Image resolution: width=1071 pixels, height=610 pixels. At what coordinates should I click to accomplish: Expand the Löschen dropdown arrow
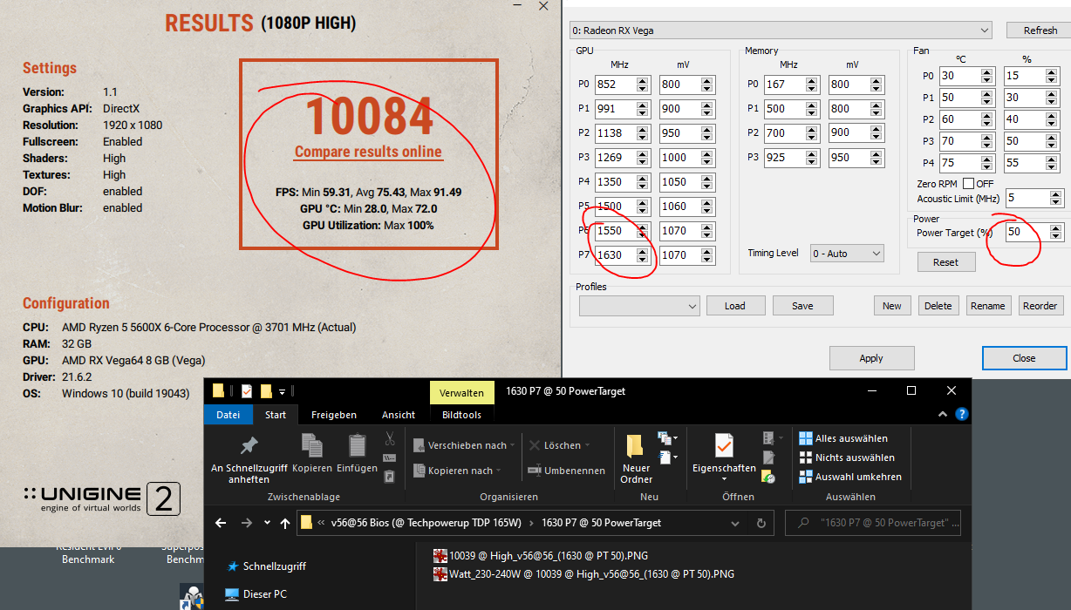[587, 445]
